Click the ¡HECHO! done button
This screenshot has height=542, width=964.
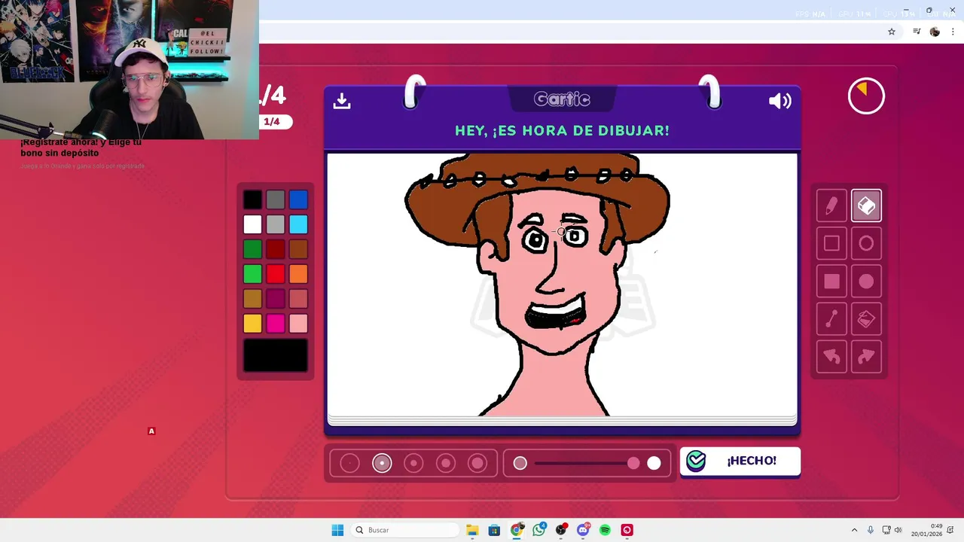tap(740, 461)
